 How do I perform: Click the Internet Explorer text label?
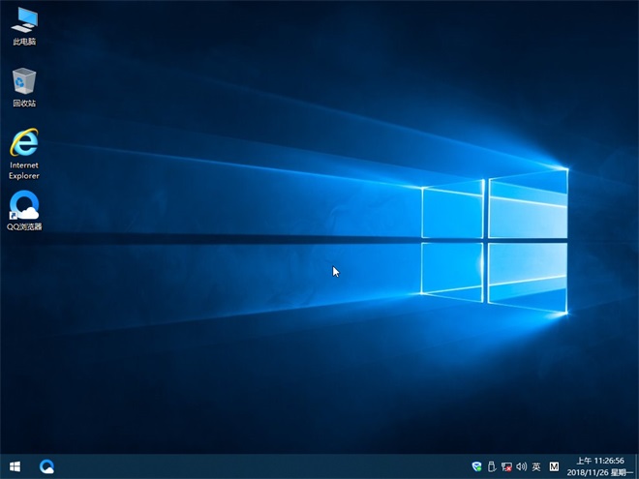24,170
